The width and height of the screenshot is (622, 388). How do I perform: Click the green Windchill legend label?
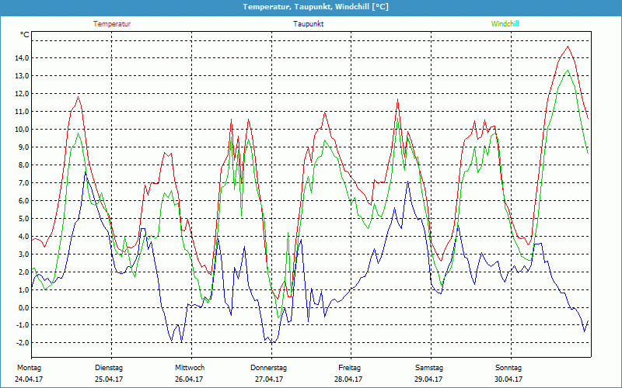coord(505,24)
